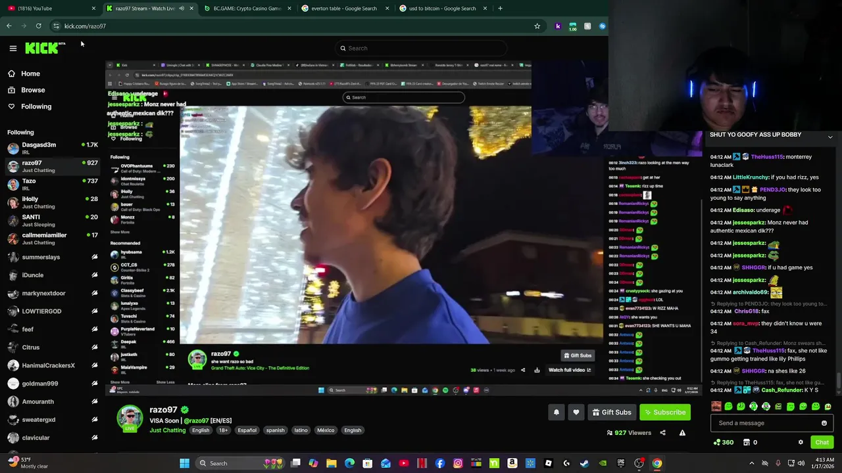Open Tazo channel in the following list
This screenshot has height=473, width=842.
(x=52, y=184)
